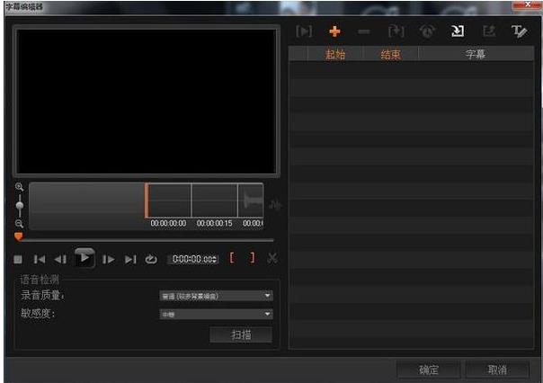Click the orange playhead marker in waveform
543x383 pixels.
coord(147,200)
